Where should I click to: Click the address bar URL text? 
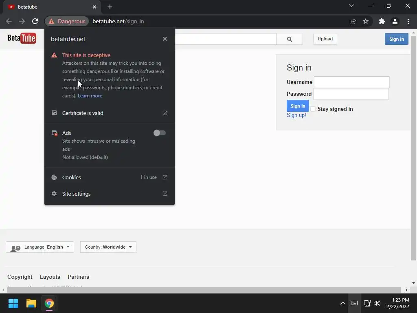click(119, 21)
